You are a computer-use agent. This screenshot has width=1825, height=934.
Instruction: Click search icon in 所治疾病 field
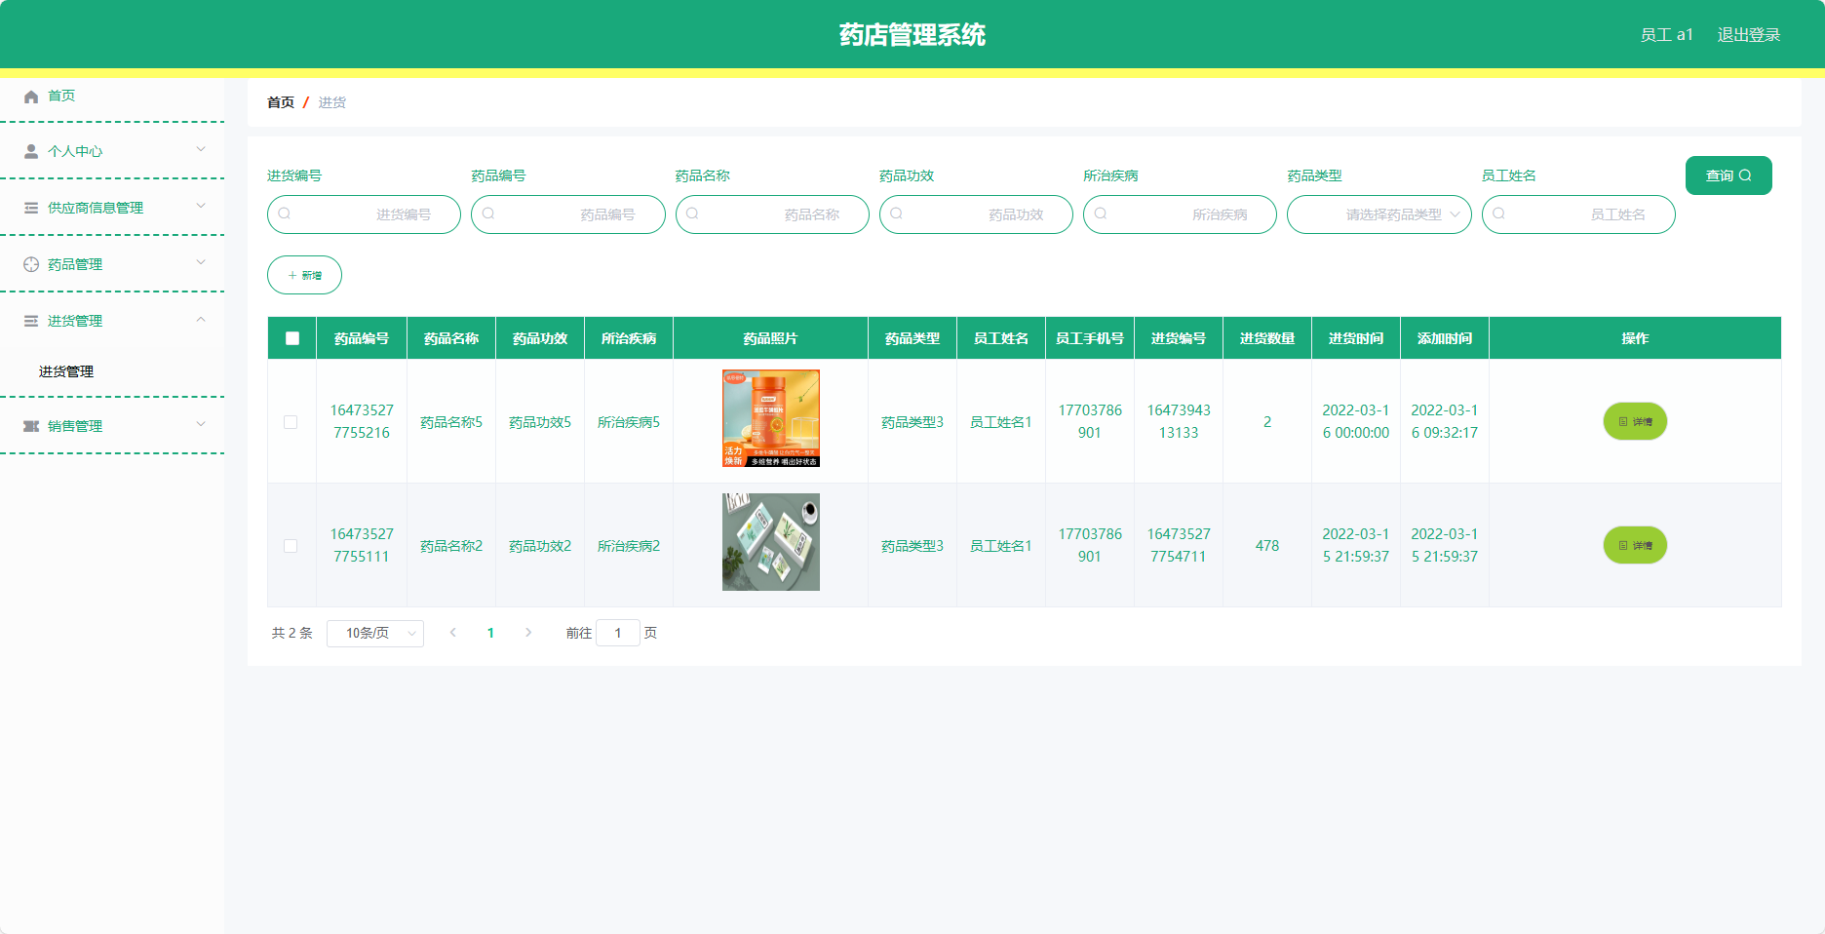1101,214
